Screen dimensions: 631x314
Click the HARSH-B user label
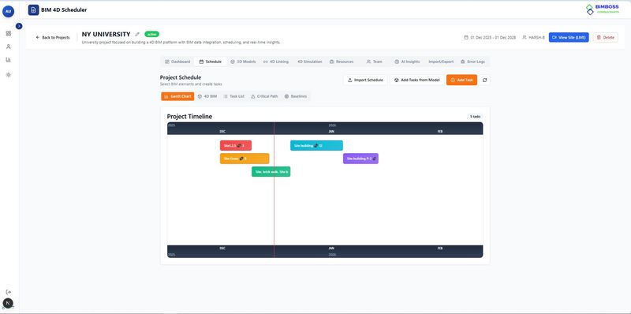point(533,37)
